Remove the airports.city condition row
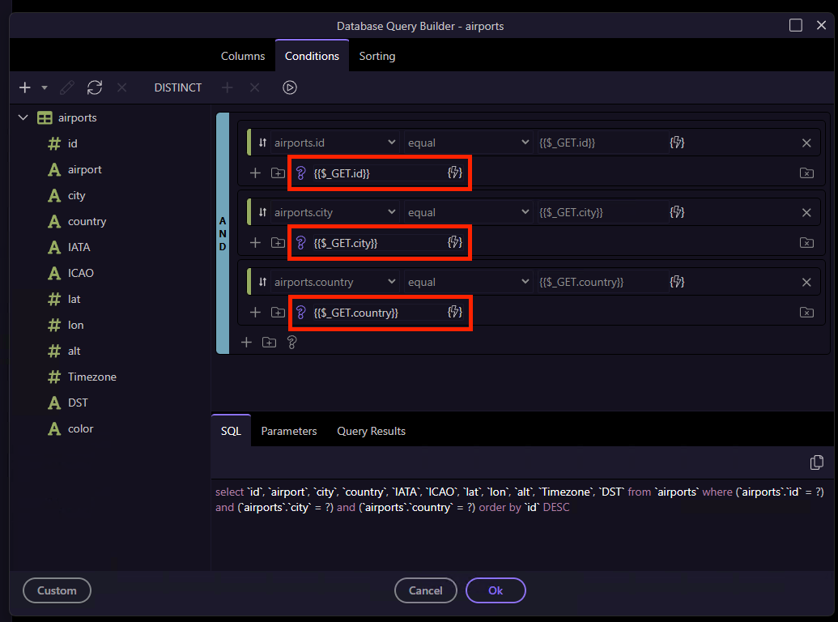This screenshot has width=838, height=622. [x=806, y=213]
